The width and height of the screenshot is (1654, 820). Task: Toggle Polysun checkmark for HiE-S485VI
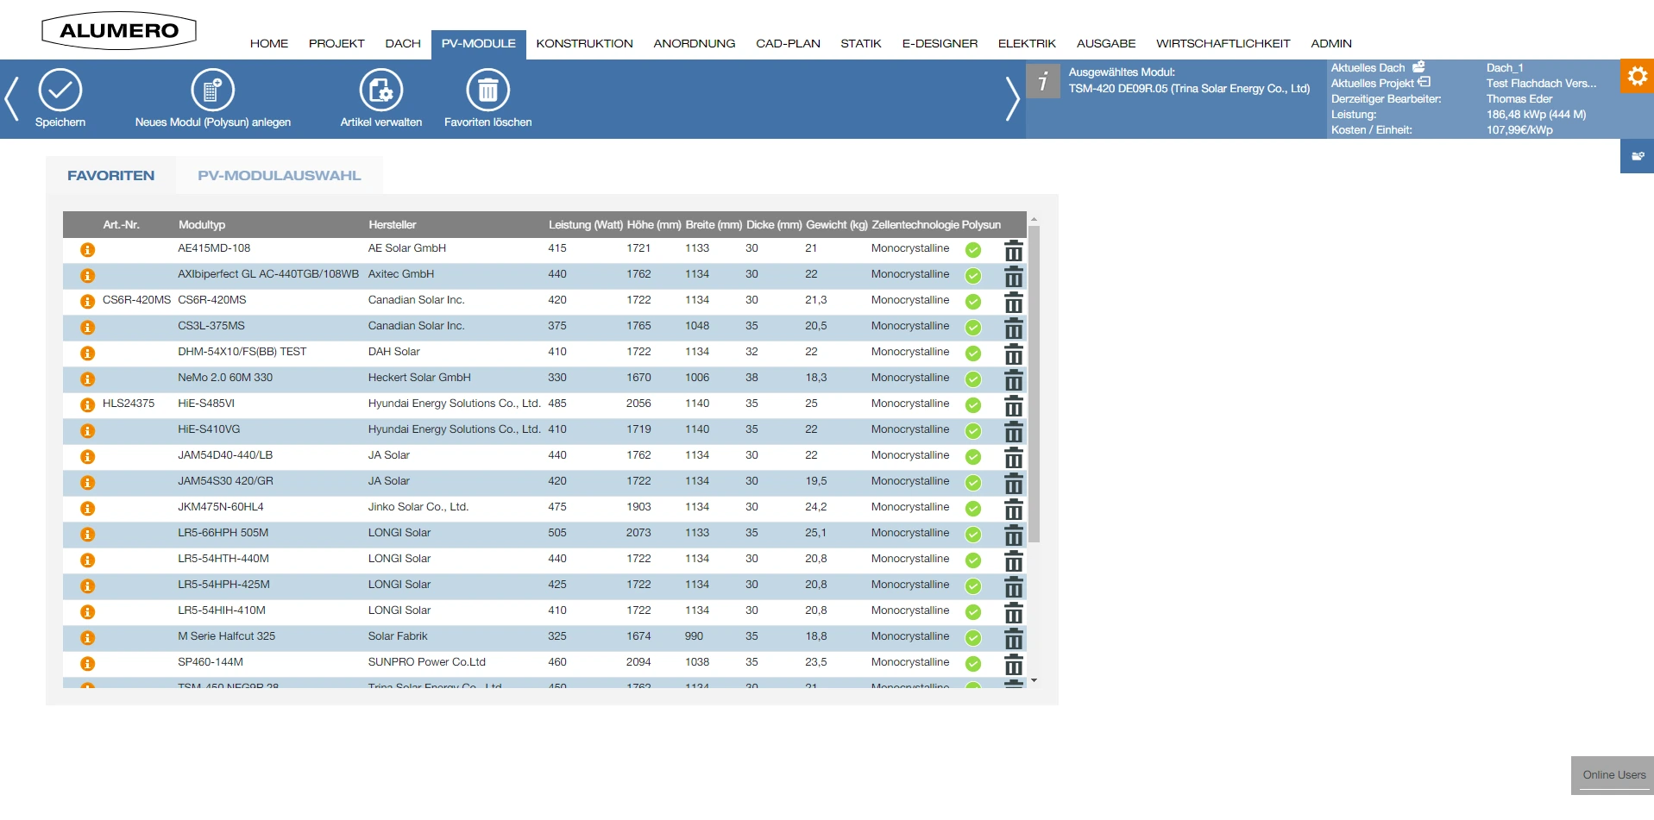[x=972, y=405]
